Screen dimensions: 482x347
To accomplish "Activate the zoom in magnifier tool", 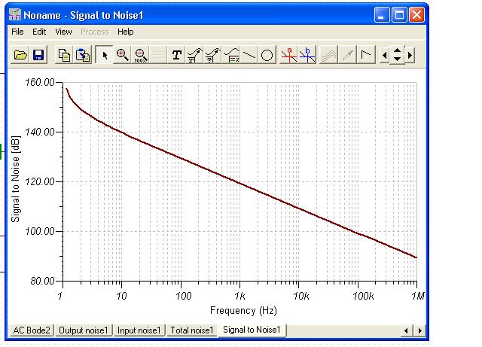I will tap(122, 55).
